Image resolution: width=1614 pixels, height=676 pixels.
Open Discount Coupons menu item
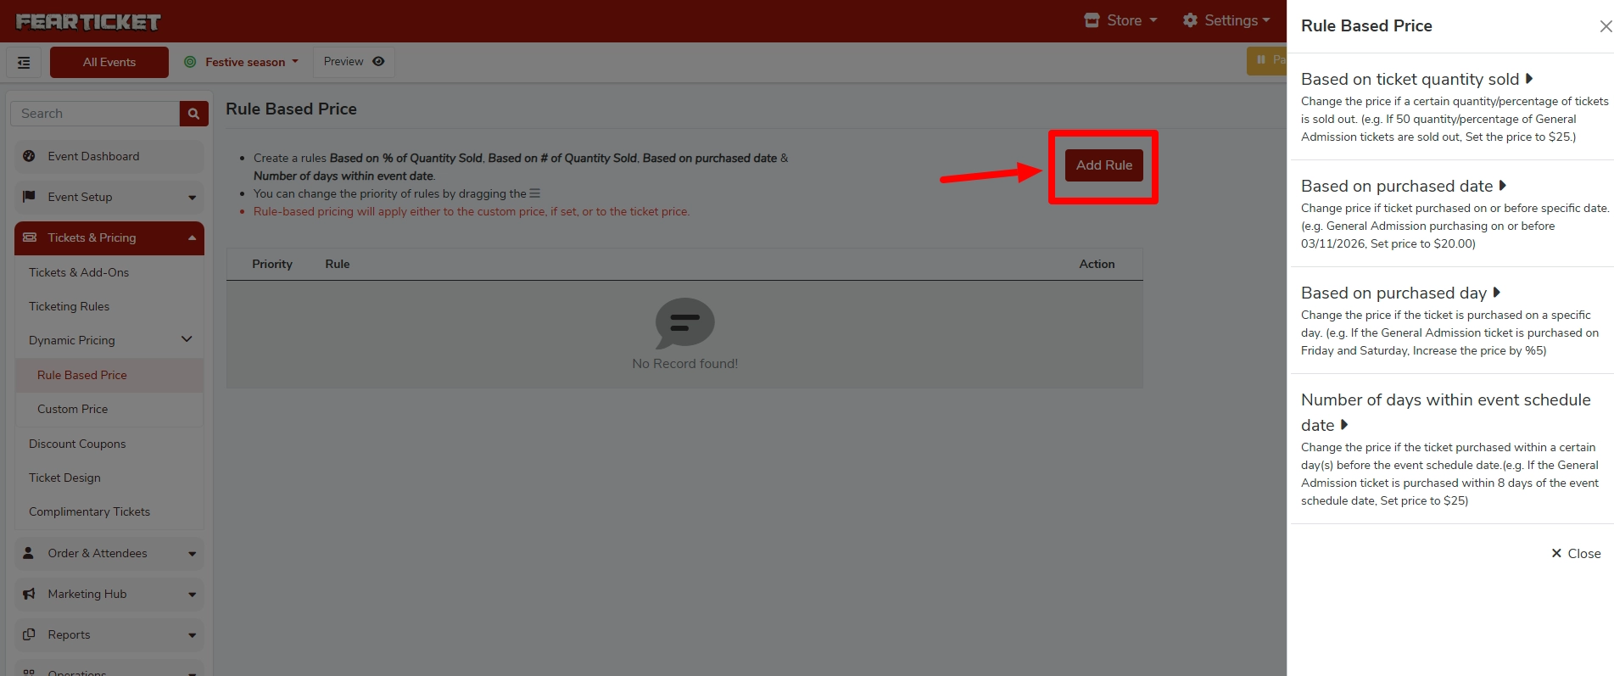(109, 444)
